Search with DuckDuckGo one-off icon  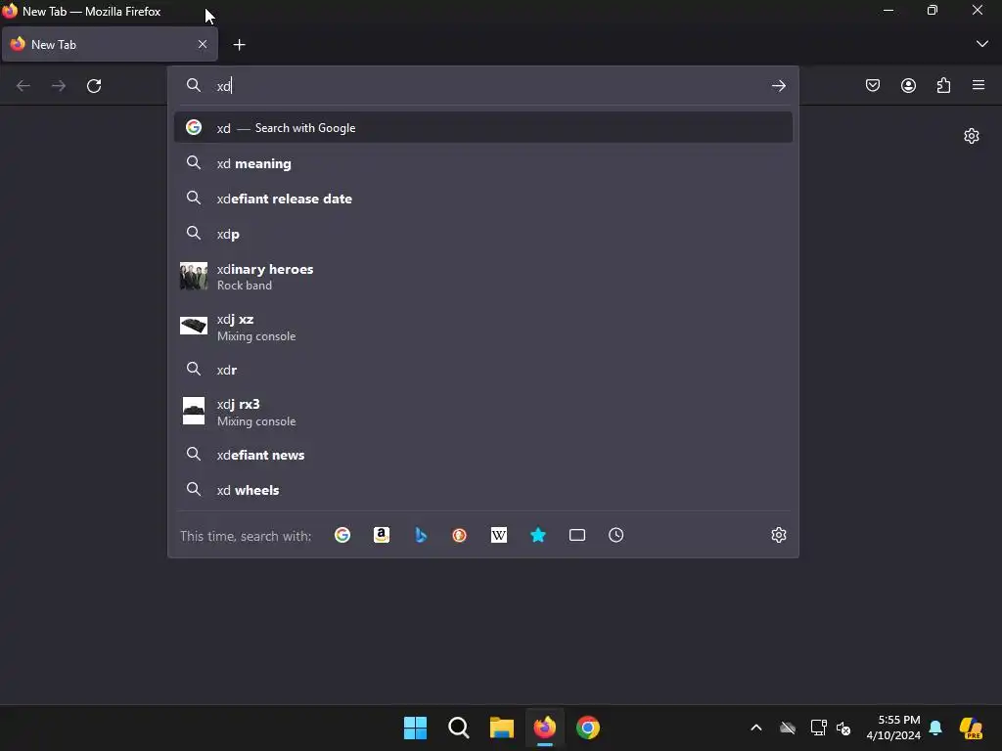tap(460, 535)
